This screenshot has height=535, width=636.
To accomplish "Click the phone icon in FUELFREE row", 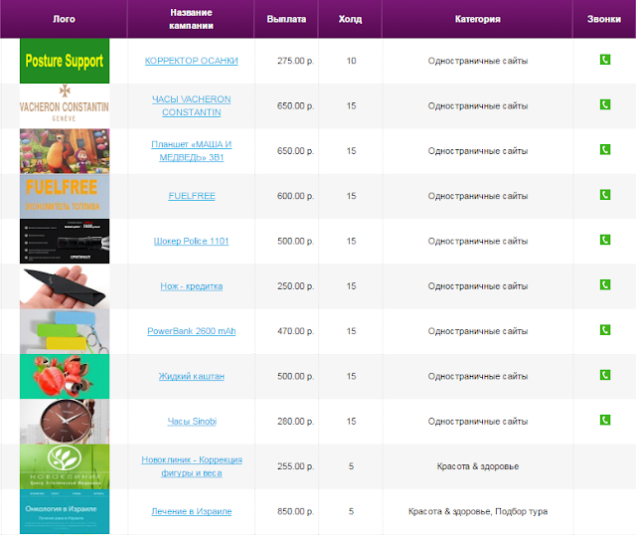I will coord(605,195).
